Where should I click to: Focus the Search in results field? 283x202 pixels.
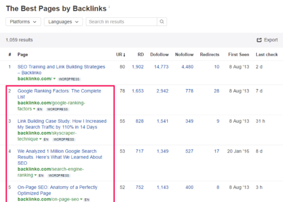(x=121, y=22)
